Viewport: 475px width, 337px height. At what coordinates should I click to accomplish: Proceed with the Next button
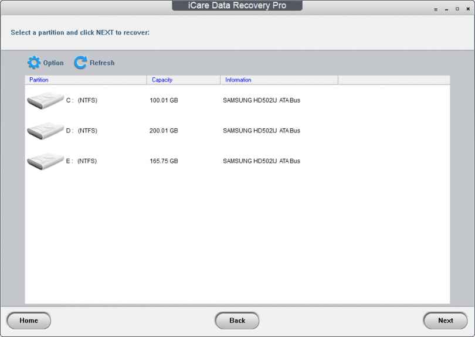tap(445, 321)
